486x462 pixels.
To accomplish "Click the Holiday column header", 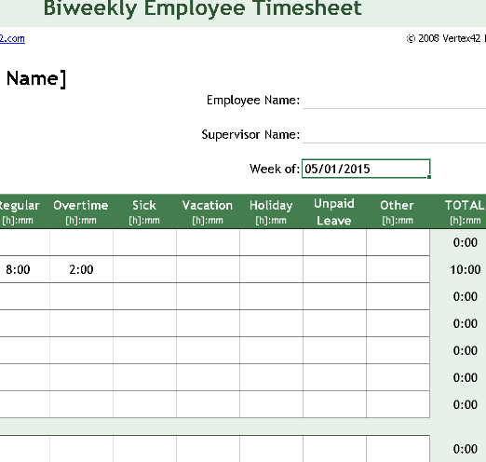I will [271, 211].
